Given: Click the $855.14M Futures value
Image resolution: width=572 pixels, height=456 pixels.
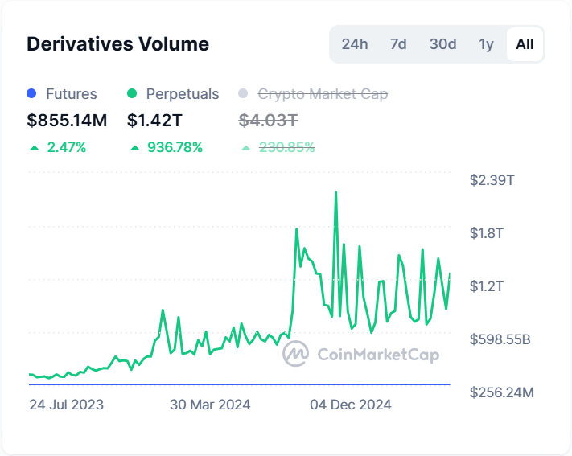Looking at the screenshot, I should [x=67, y=121].
